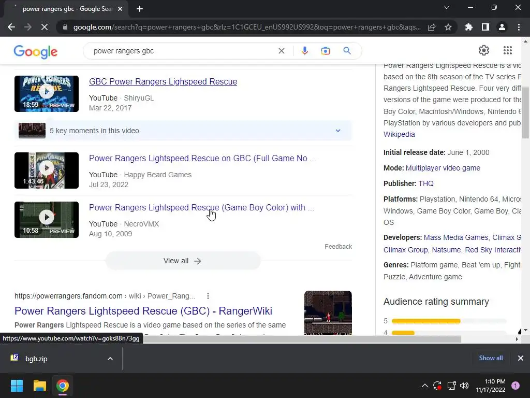
Task: Close the downloads bar
Action: [521, 358]
